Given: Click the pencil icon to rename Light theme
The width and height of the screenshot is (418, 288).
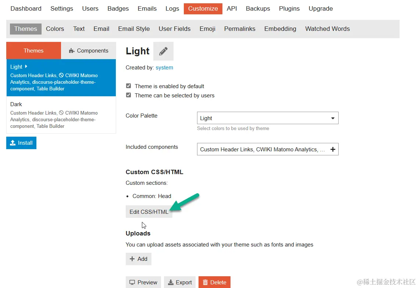Looking at the screenshot, I should (163, 51).
